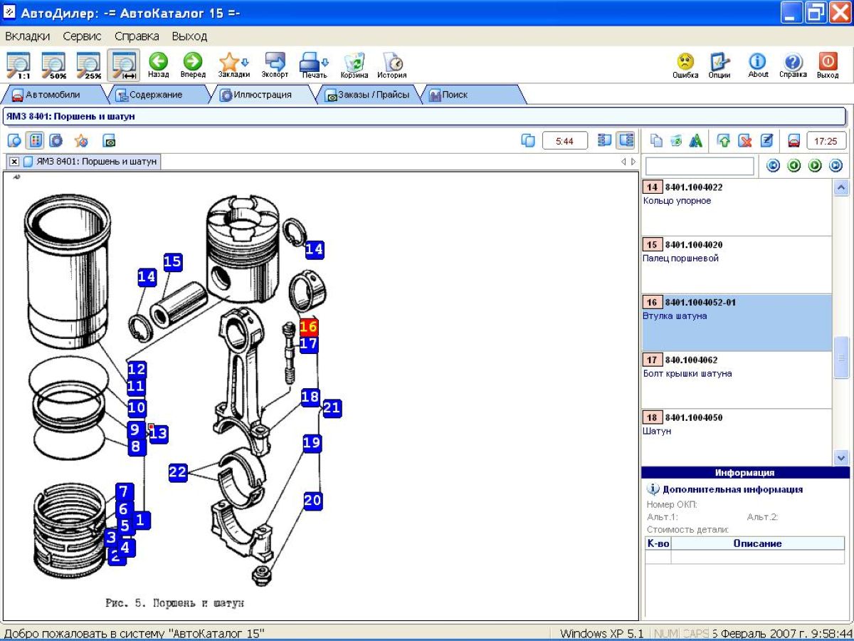This screenshot has width=854, height=641.
Task: Jump to last part record
Action: (x=836, y=166)
